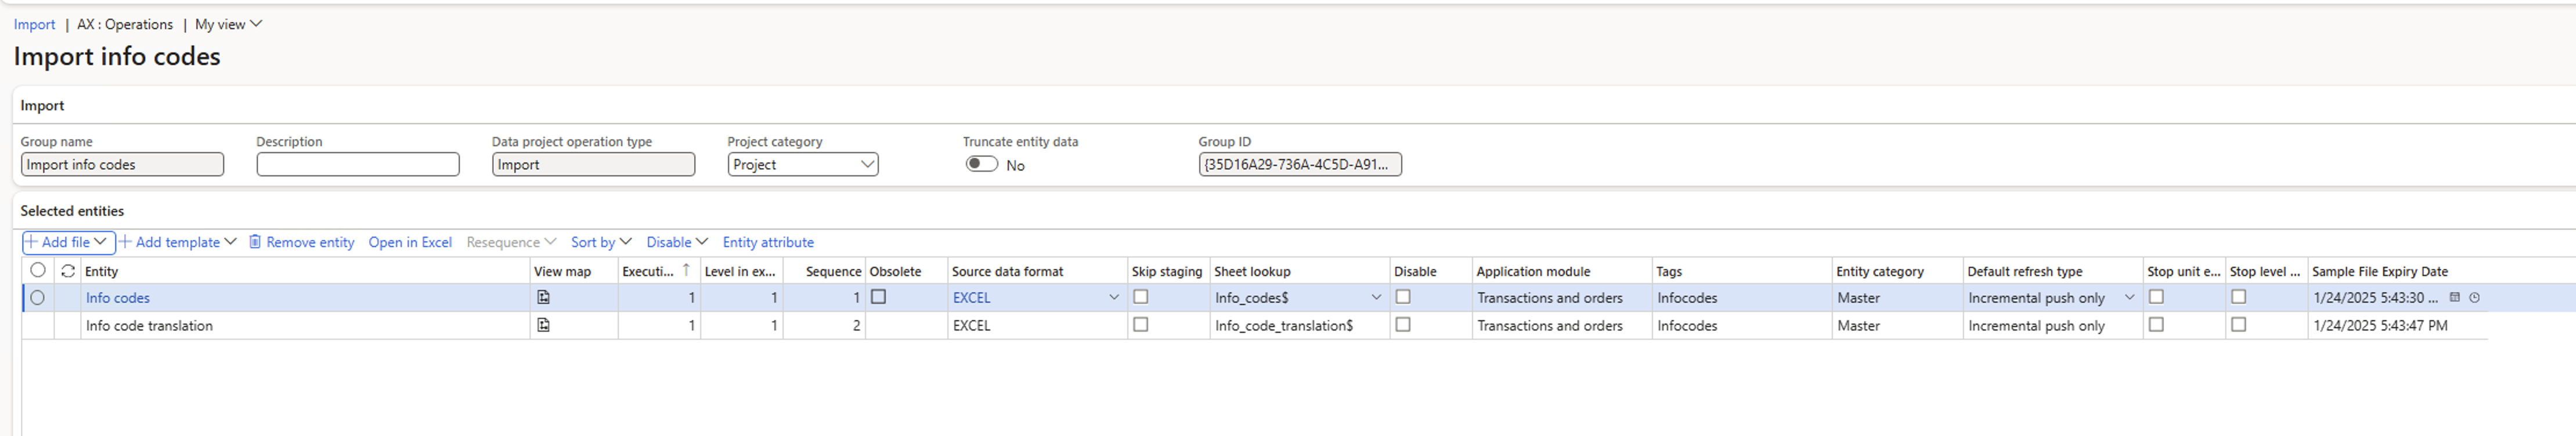Check Stop unit checkbox for Info code translation
Screen dimensions: 2576x436
pos(2156,325)
